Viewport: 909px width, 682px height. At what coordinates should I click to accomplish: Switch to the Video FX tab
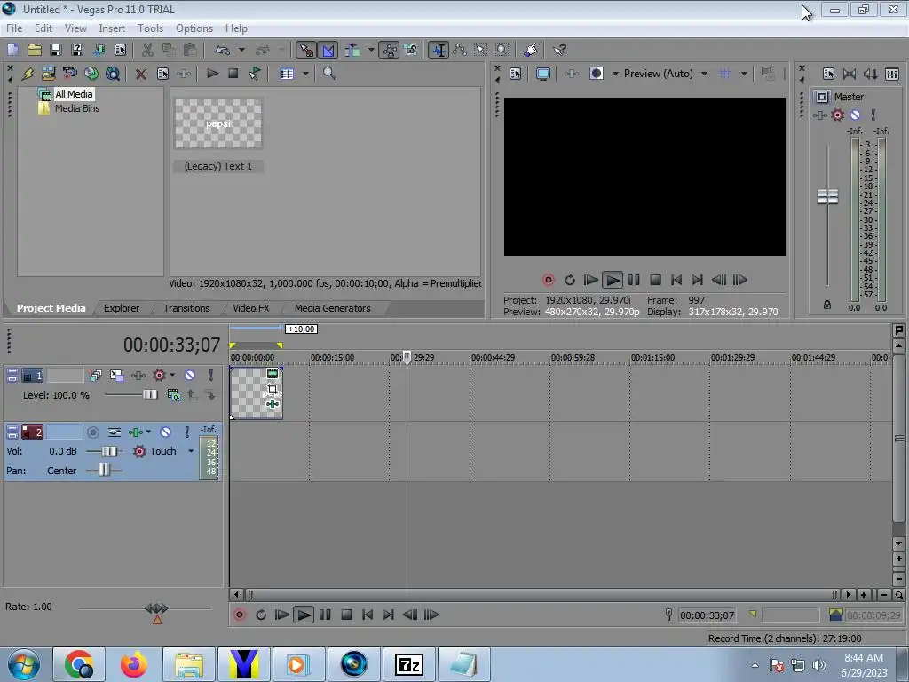point(251,308)
